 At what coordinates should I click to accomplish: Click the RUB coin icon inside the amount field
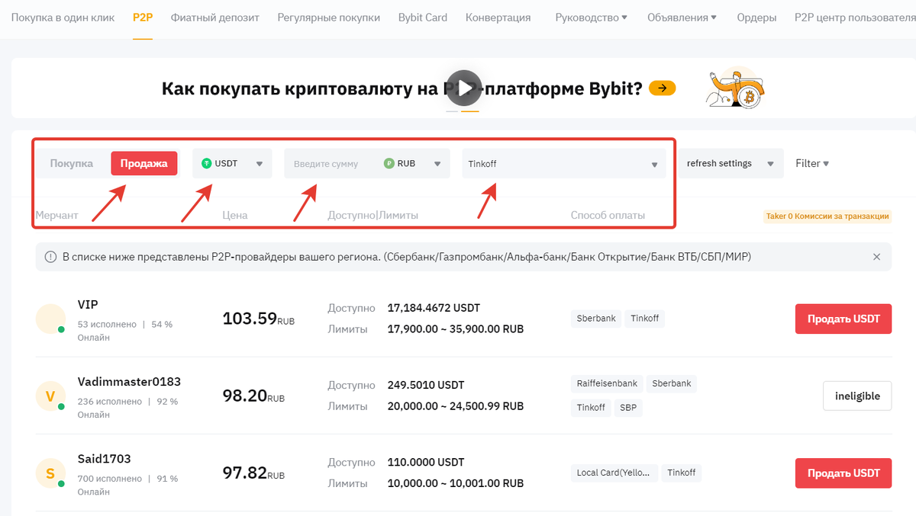389,163
